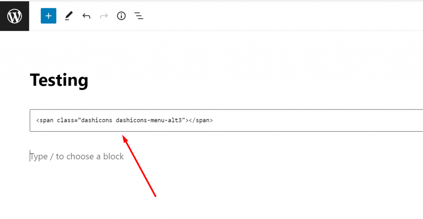Undo the last change
423x219 pixels.
pos(86,16)
